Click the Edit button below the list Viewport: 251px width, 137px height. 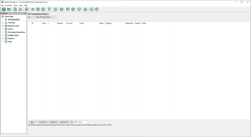[43, 122]
